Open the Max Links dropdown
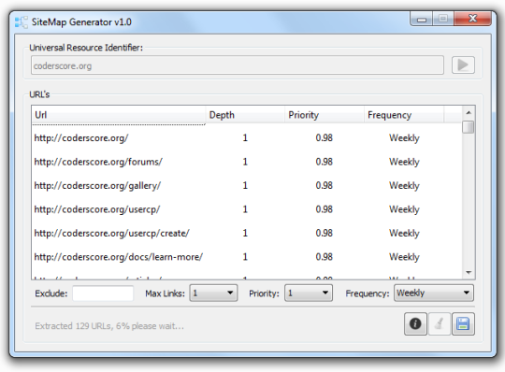 (x=213, y=293)
